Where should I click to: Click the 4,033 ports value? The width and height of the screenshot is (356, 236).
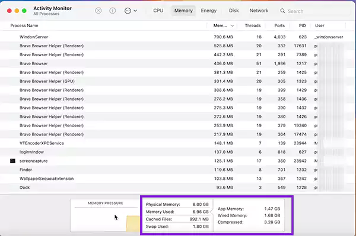[x=279, y=37]
